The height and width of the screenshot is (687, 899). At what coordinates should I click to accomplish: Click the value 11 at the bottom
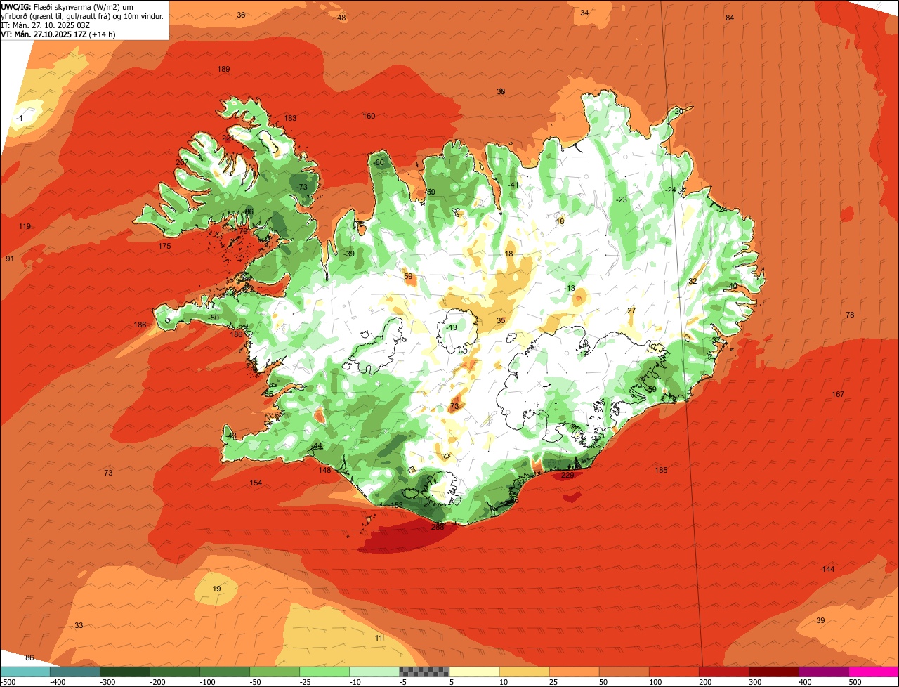pyautogui.click(x=379, y=638)
